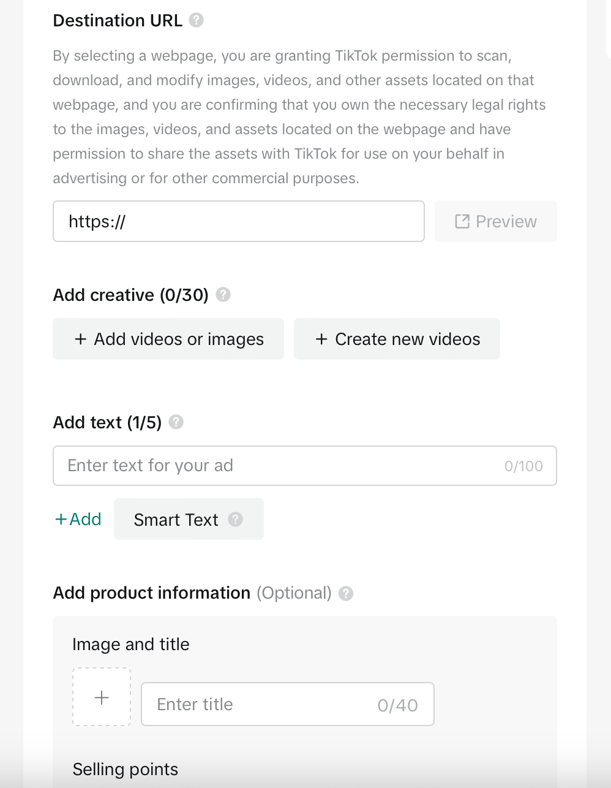Click the Image and title label
The image size is (611, 788).
[x=131, y=644]
